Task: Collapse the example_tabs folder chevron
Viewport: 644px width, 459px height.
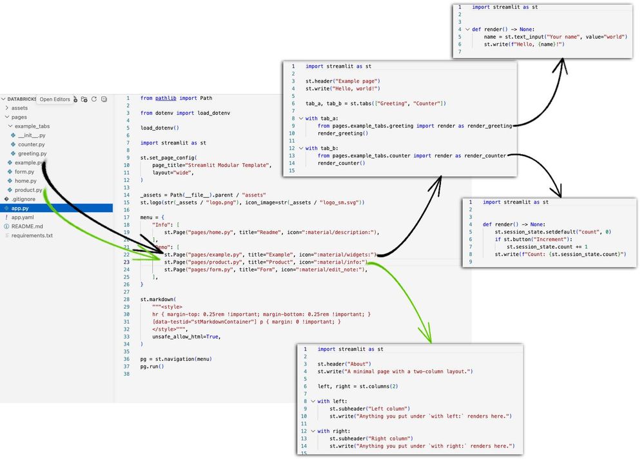Action: point(10,126)
